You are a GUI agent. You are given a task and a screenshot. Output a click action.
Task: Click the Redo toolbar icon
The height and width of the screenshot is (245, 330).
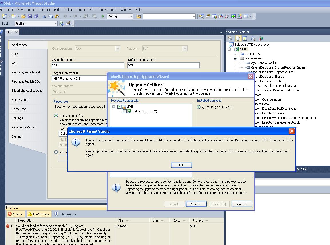click(x=75, y=16)
